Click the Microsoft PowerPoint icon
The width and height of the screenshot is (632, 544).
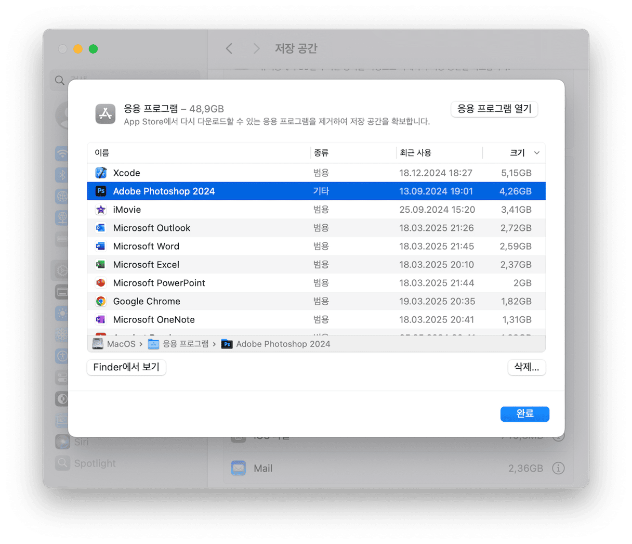[101, 283]
